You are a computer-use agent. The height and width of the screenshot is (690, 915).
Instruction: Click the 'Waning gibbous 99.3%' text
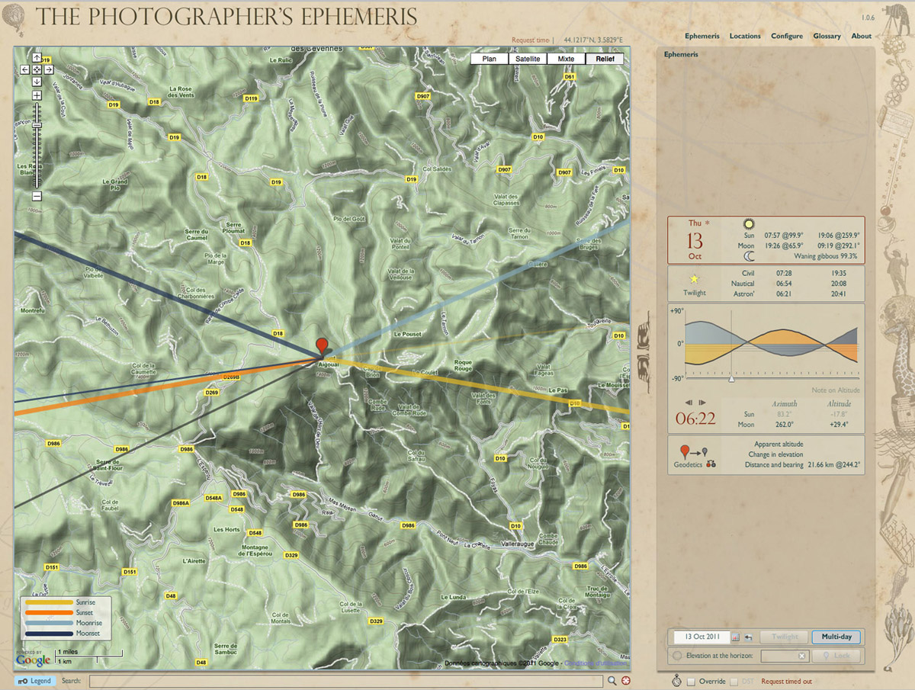coord(826,256)
